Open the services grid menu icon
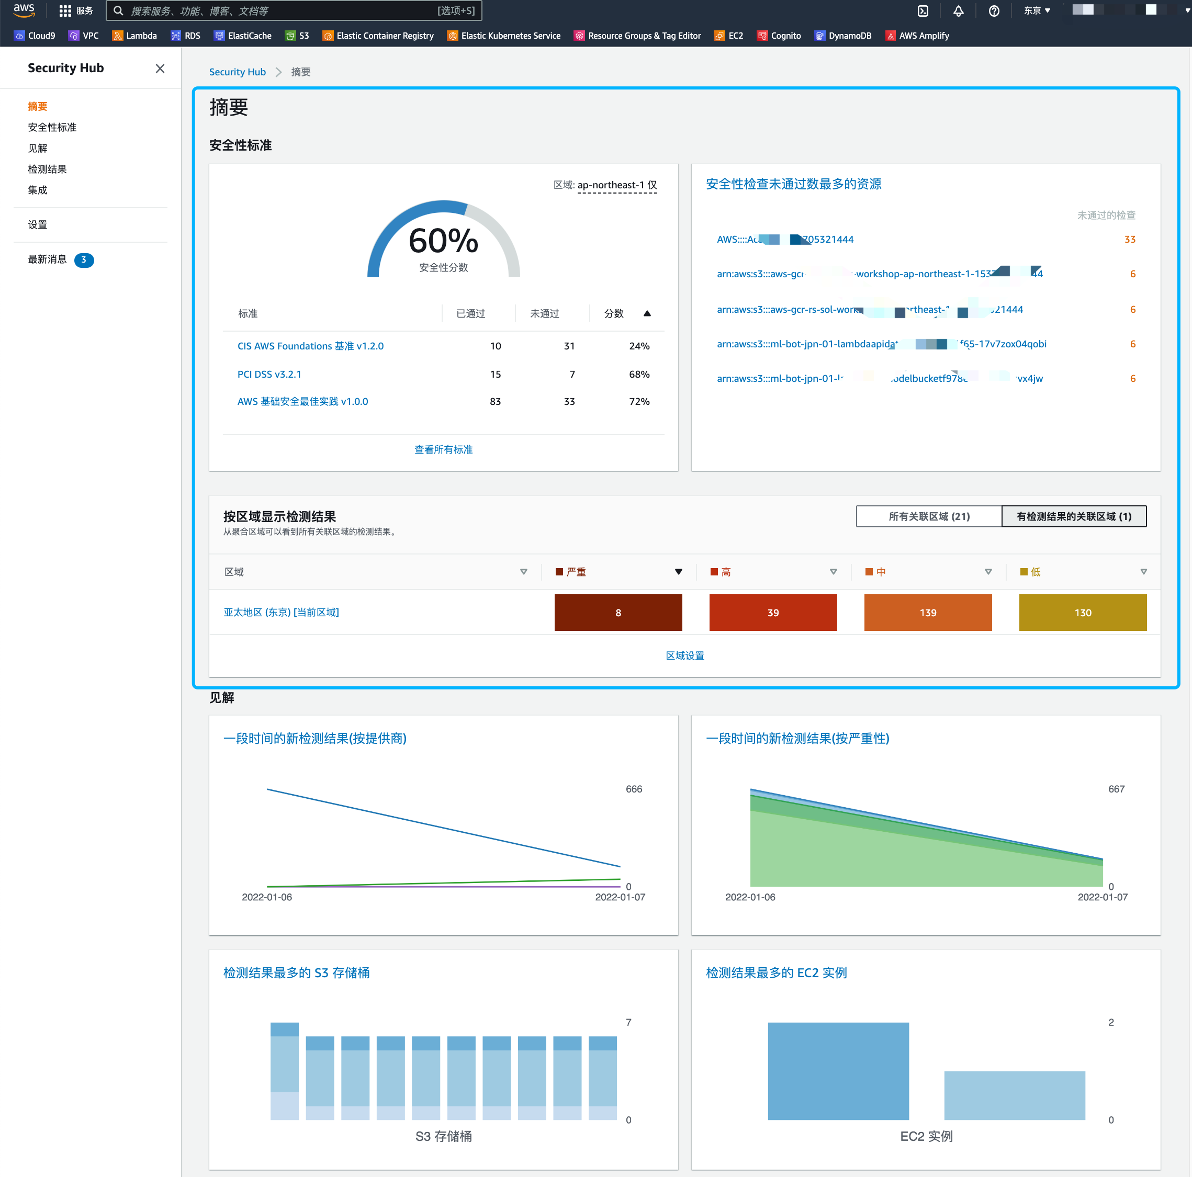This screenshot has height=1177, width=1192. click(x=65, y=10)
